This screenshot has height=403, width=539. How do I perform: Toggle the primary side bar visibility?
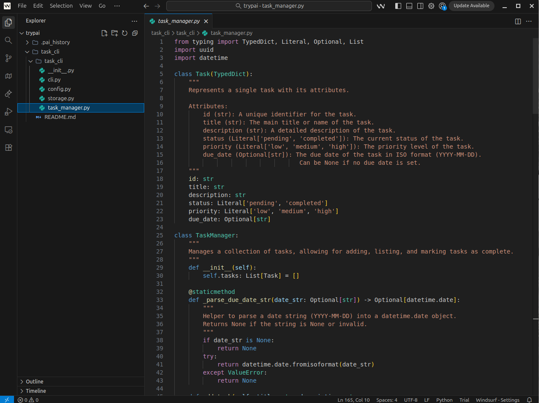pos(398,6)
